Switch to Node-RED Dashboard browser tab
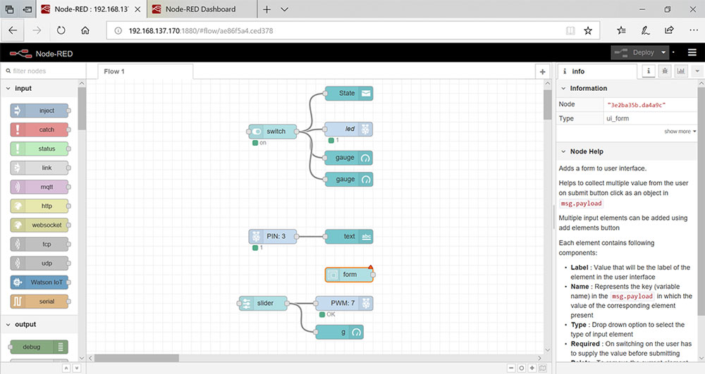705x374 pixels. (x=200, y=9)
